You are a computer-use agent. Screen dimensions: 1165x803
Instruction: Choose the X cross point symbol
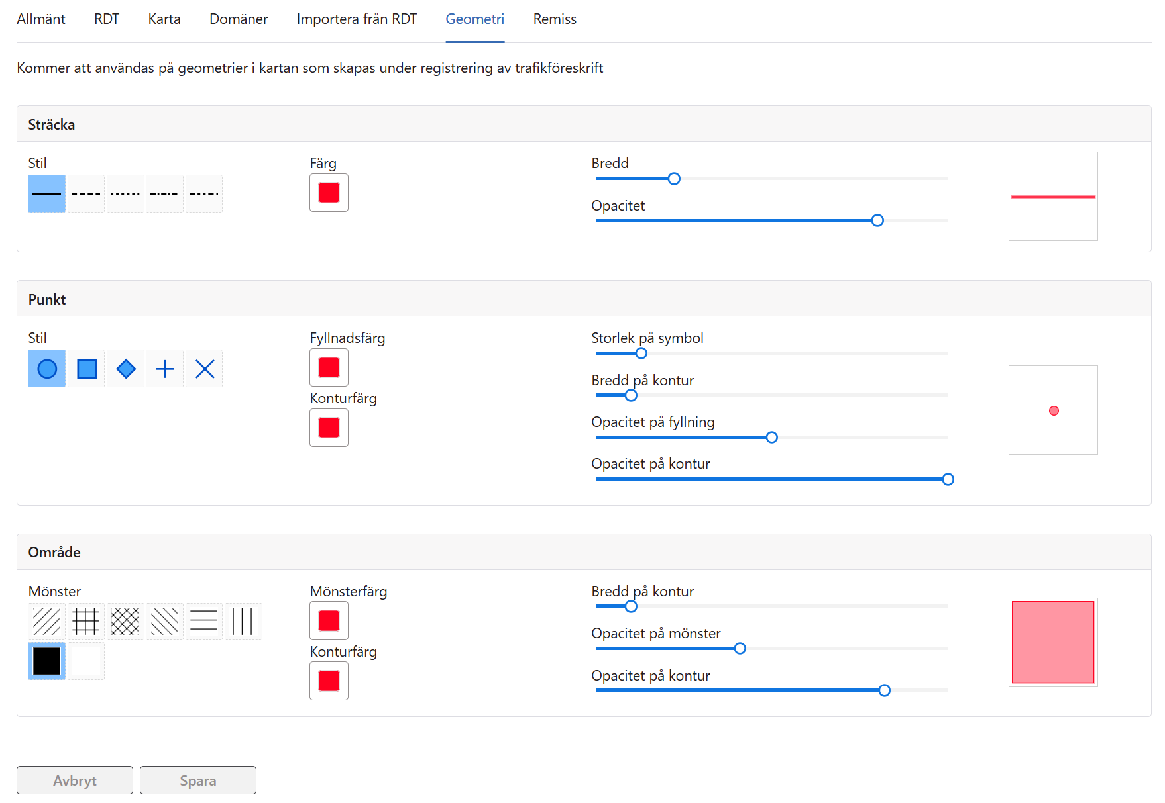click(204, 369)
